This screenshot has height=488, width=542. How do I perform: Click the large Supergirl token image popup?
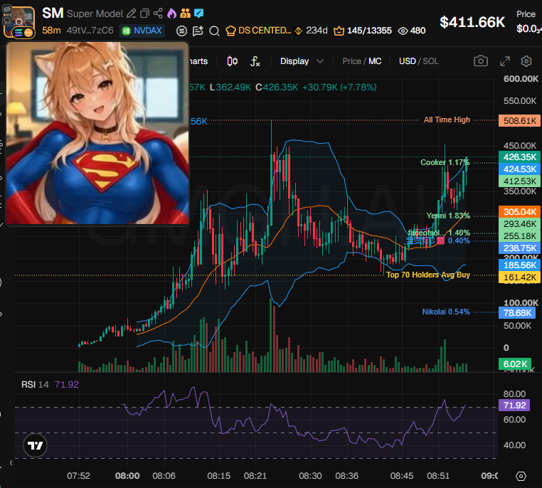click(x=97, y=133)
